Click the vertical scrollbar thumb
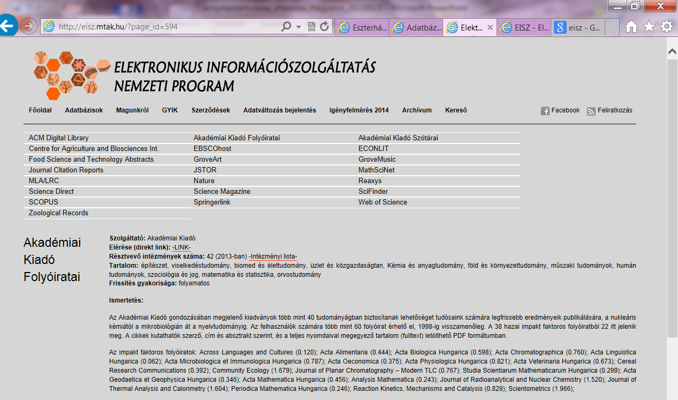The height and width of the screenshot is (400, 678). [672, 198]
